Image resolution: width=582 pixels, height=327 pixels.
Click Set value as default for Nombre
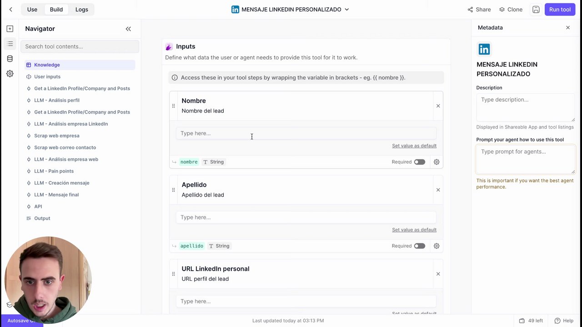pyautogui.click(x=414, y=146)
